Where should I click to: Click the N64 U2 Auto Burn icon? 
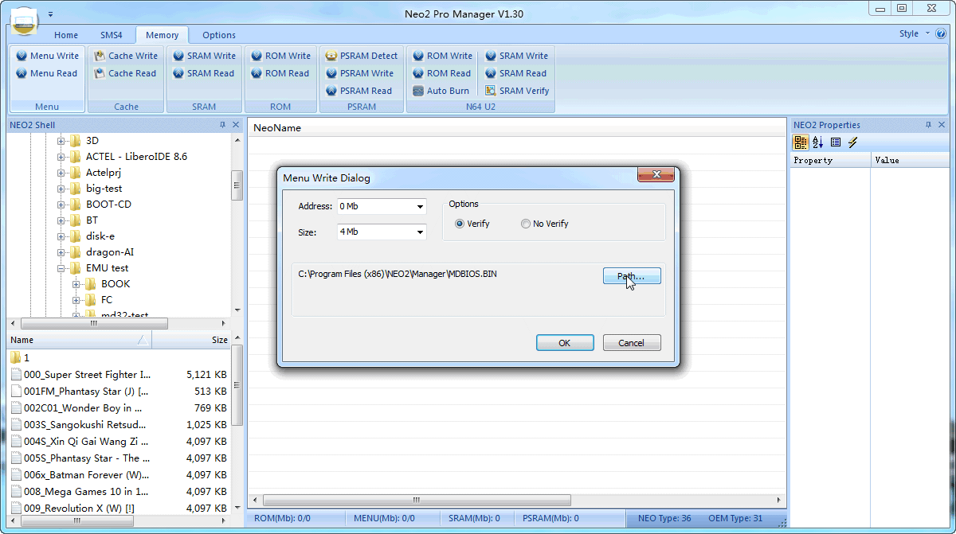coord(418,91)
